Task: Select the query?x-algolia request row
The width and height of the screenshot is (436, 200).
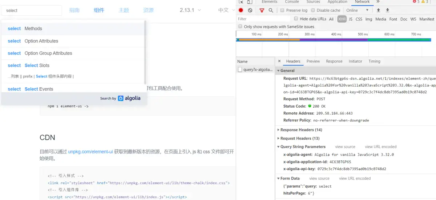Action: coord(255,69)
